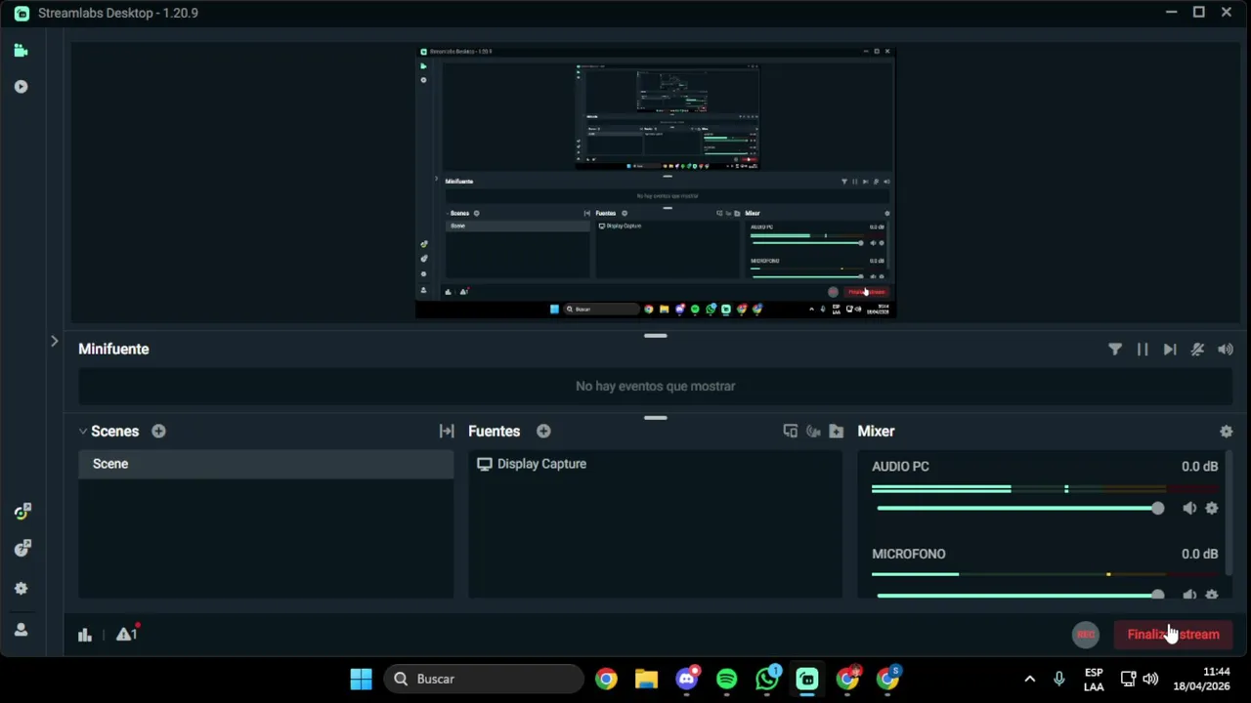
Task: Skip the current alert in Minifuente
Action: click(1170, 350)
